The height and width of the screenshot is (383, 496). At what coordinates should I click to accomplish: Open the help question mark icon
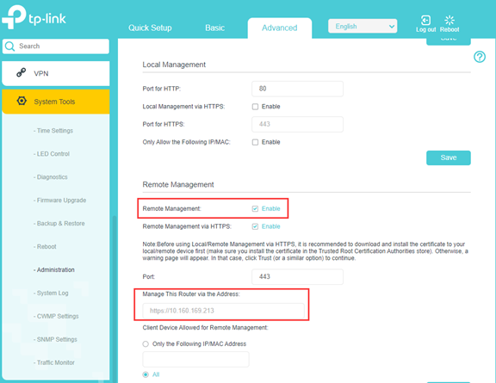point(480,57)
